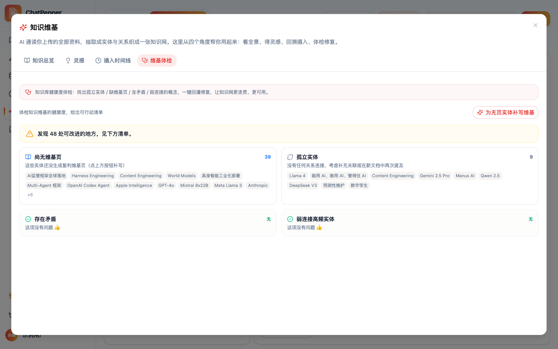
Task: Select the 数字孪生 tag
Action: [359, 185]
